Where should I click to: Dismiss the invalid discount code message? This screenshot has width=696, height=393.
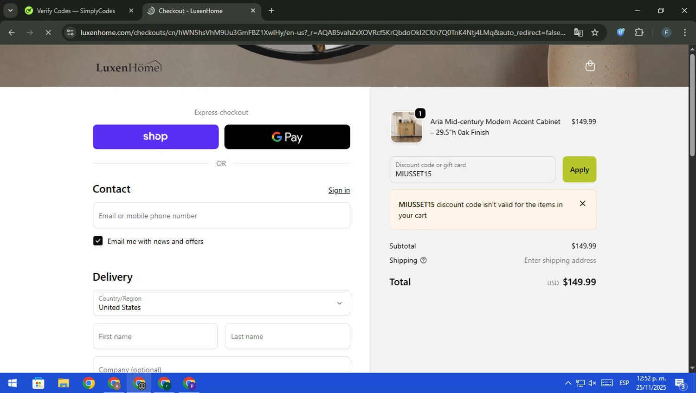(582, 204)
